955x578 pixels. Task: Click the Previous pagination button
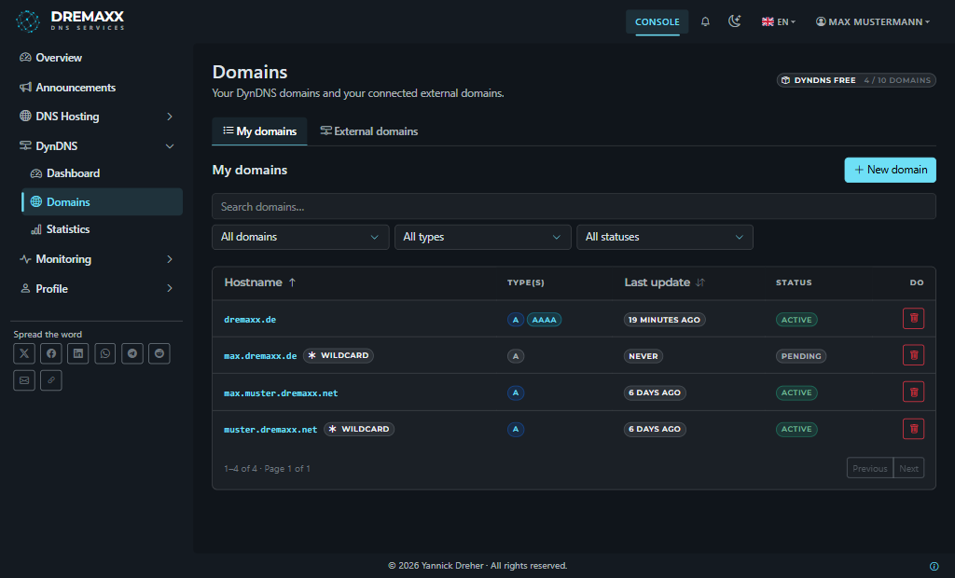870,468
